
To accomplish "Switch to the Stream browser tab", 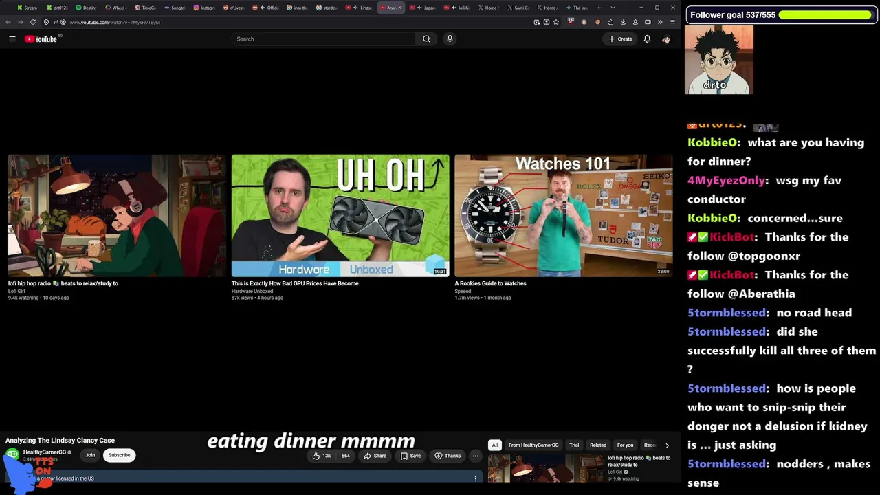I will tap(27, 8).
